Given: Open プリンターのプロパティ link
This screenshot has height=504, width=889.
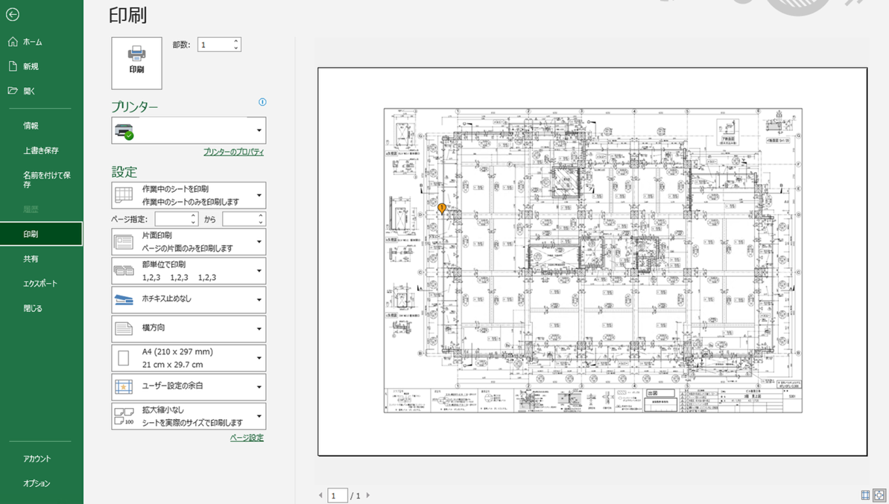Looking at the screenshot, I should 233,152.
